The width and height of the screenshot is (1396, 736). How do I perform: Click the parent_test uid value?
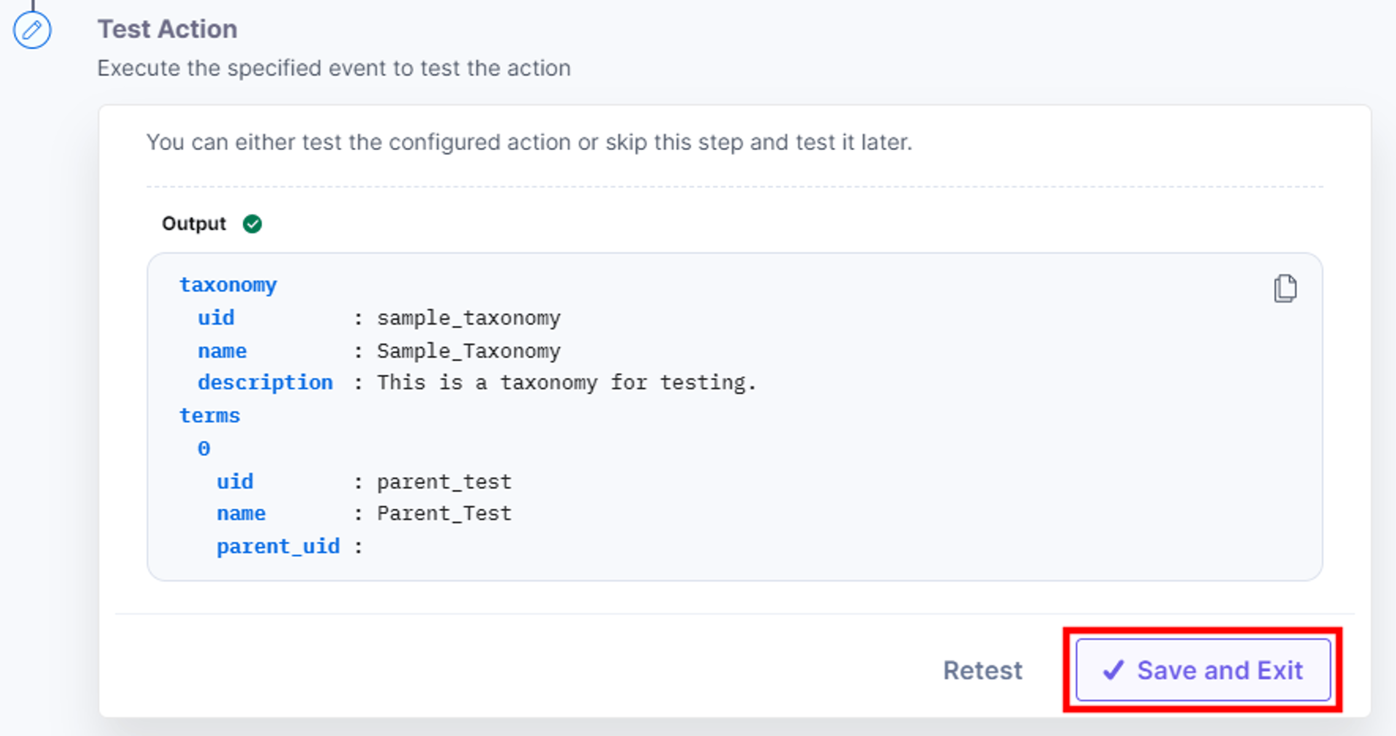click(444, 481)
